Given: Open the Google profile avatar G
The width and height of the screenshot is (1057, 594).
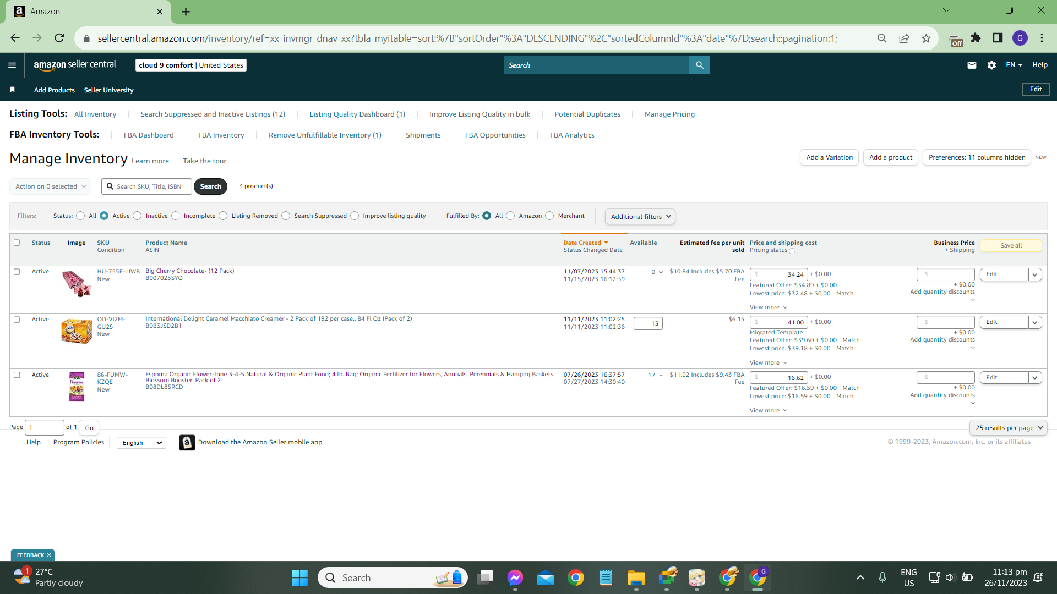Looking at the screenshot, I should coord(1020,38).
